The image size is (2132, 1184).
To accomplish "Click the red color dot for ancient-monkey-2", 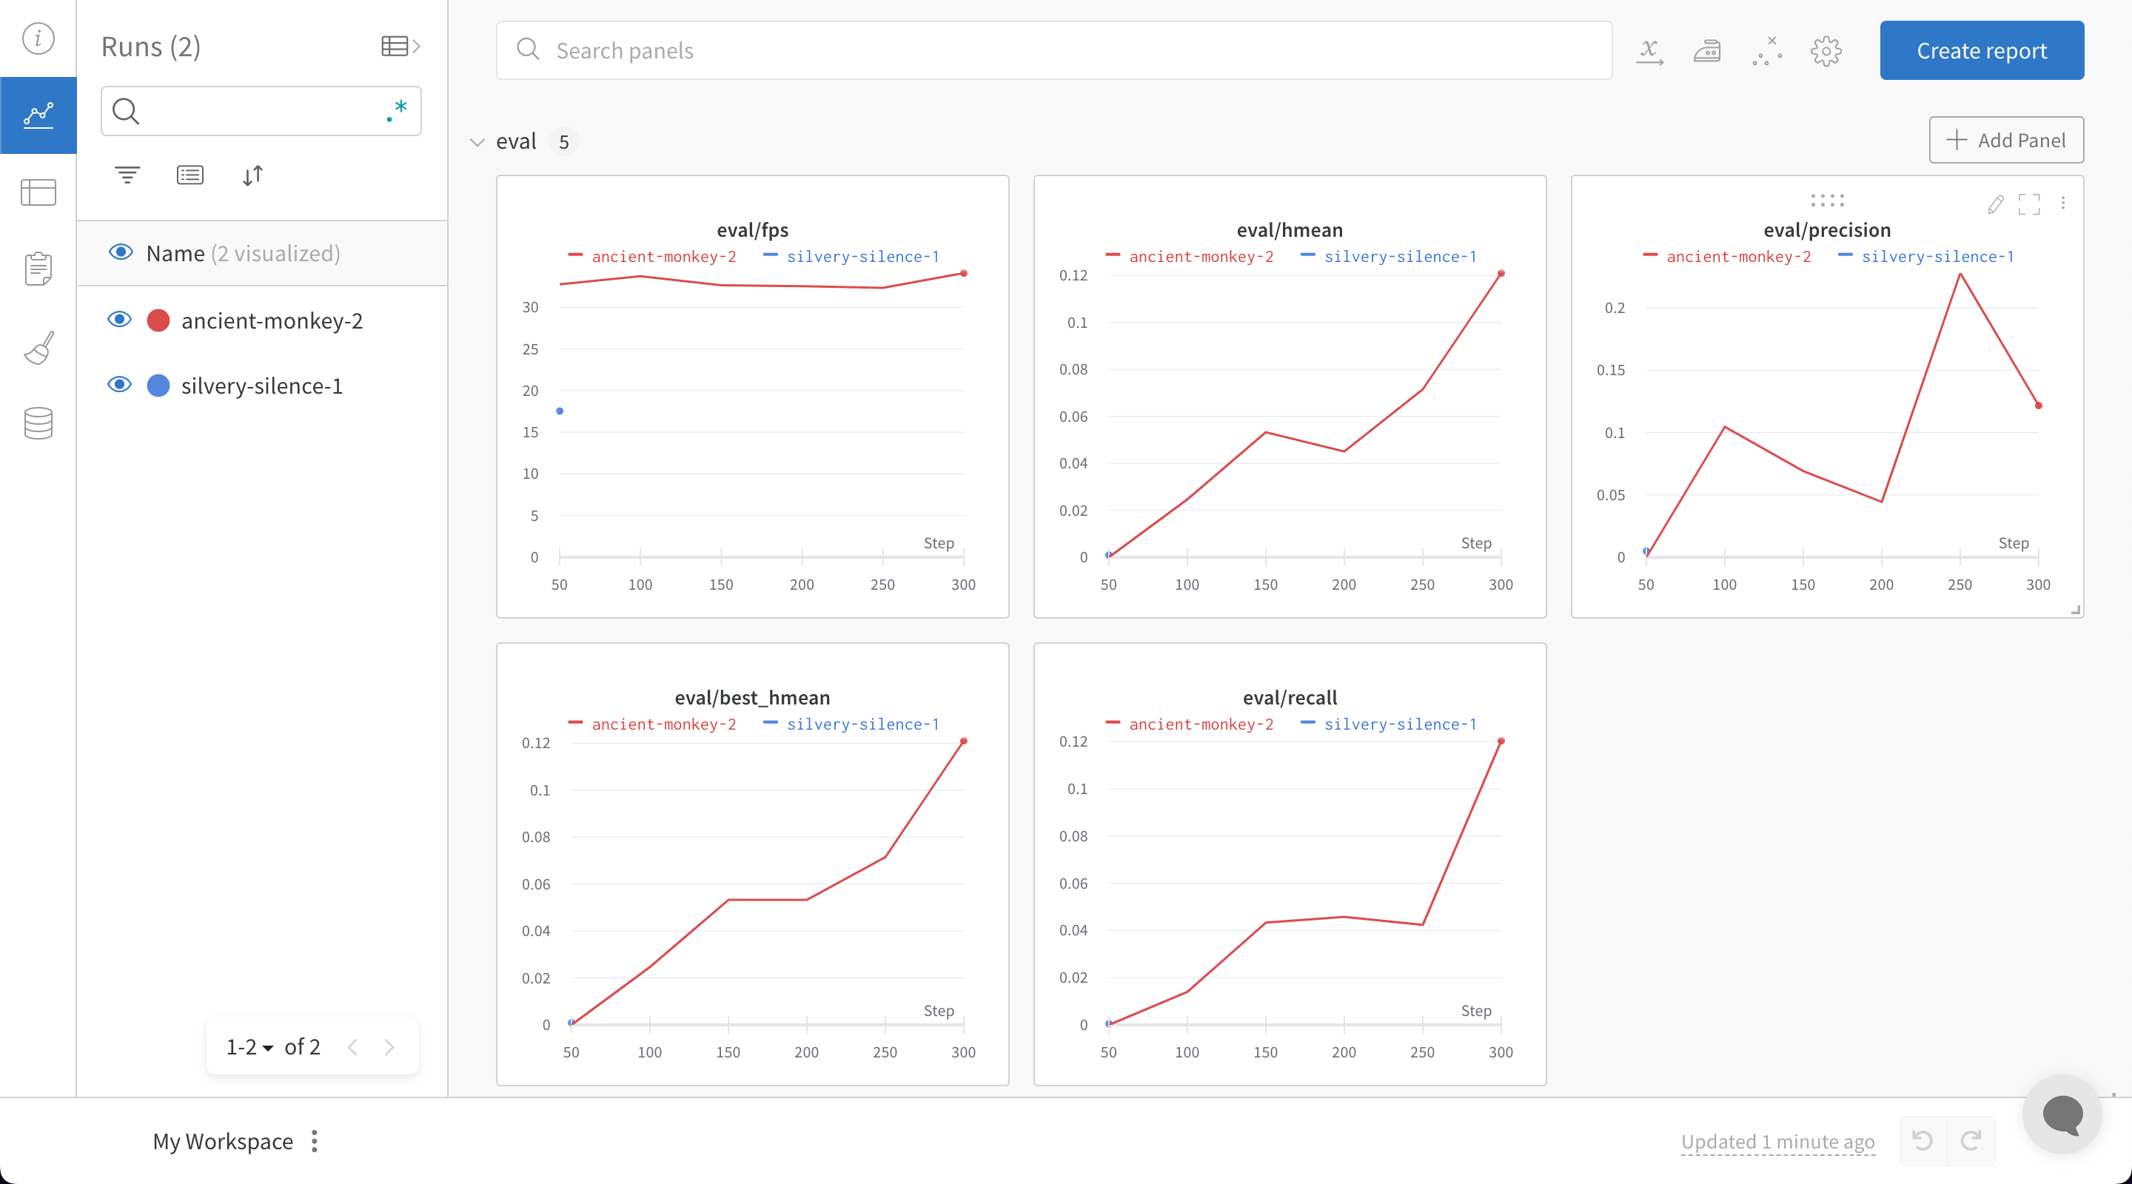I will coord(158,320).
